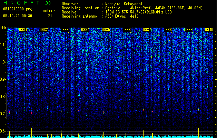
Task: Click the version number 1.0.0
Action: tap(47, 3)
